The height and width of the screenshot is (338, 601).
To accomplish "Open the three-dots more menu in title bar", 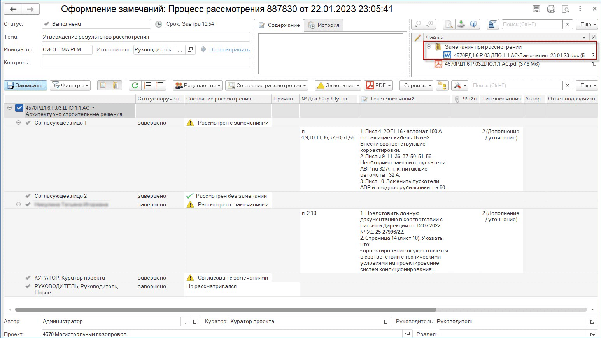I will (580, 9).
